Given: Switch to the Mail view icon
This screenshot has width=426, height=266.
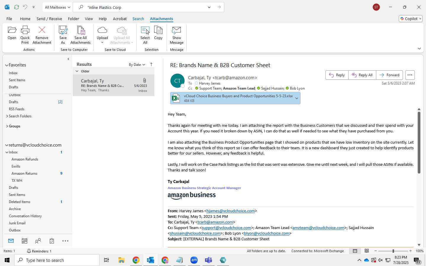Looking at the screenshot, I should click(x=11, y=241).
